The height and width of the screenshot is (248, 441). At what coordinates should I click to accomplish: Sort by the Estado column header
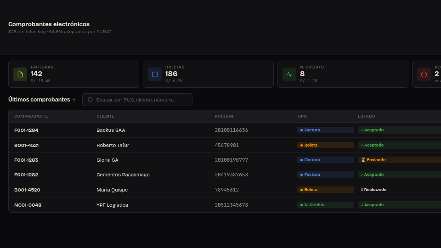(366, 116)
